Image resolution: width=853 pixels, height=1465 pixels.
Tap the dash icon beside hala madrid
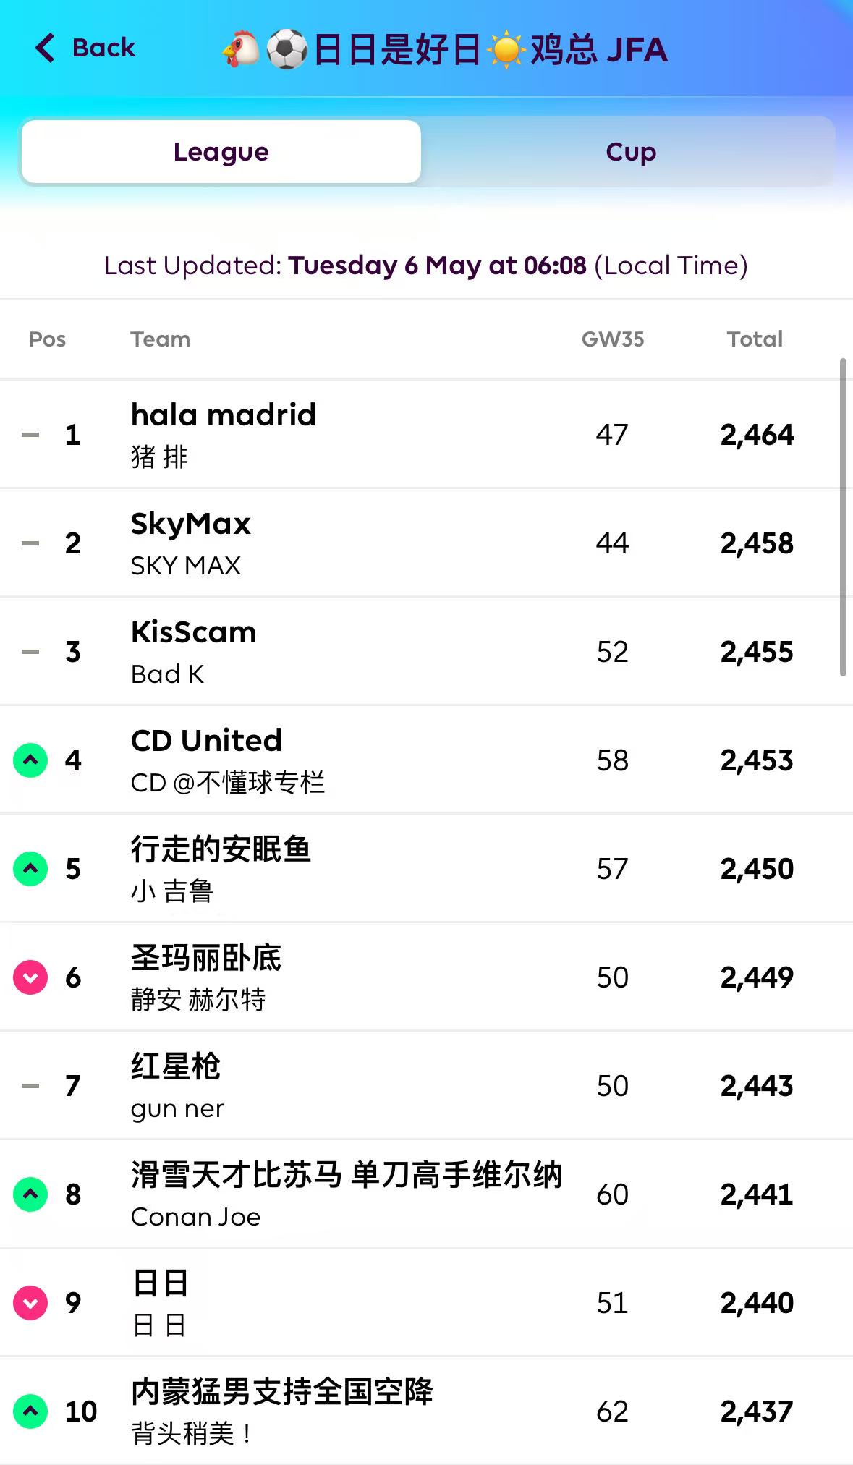tap(30, 435)
